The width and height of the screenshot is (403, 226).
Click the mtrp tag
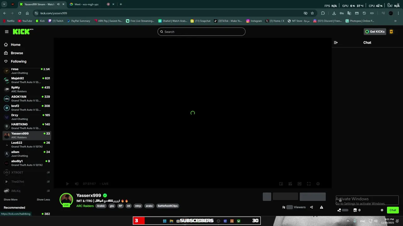(138, 206)
